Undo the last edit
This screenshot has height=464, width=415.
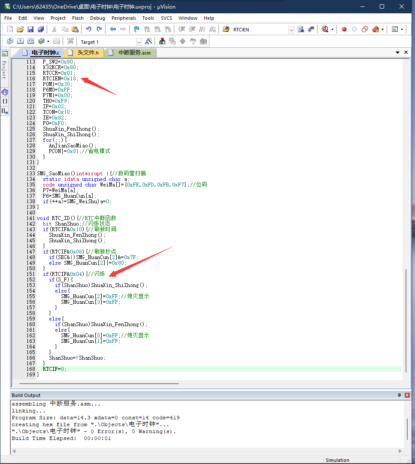pos(88,29)
